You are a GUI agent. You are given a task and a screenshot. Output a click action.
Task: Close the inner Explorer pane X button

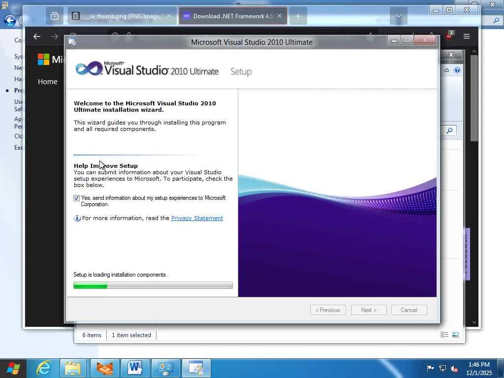pos(451,55)
